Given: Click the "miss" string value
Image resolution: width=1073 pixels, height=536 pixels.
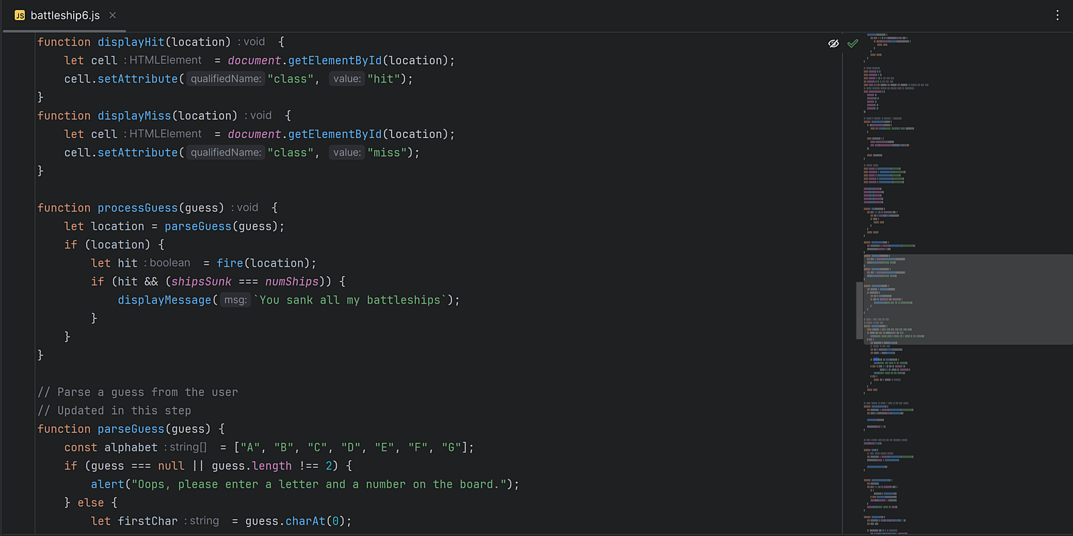Looking at the screenshot, I should coord(387,152).
